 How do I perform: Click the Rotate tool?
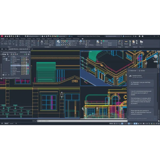click(28, 41)
